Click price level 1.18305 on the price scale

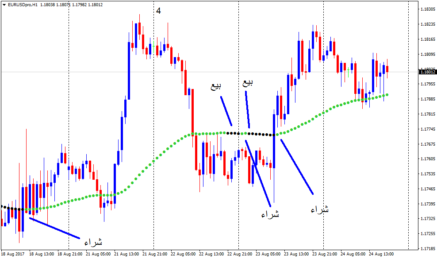pyautogui.click(x=428, y=9)
